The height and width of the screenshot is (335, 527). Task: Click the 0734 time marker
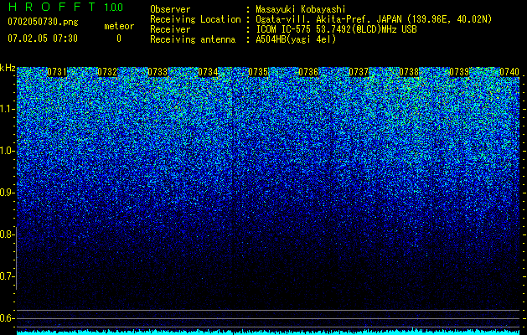coord(208,72)
